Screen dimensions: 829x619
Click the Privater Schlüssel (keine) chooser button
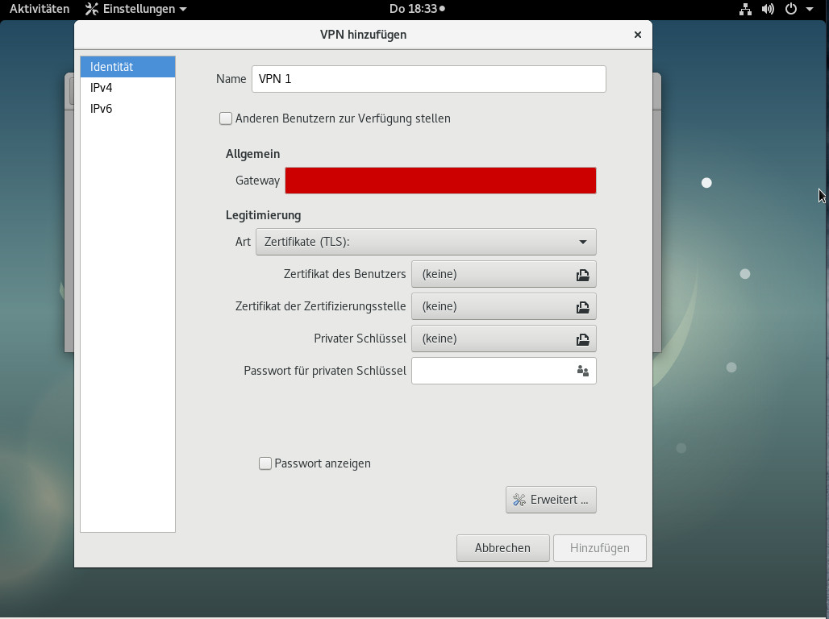(x=504, y=339)
